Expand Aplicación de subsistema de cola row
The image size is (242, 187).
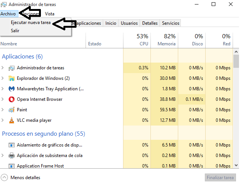[3, 156]
